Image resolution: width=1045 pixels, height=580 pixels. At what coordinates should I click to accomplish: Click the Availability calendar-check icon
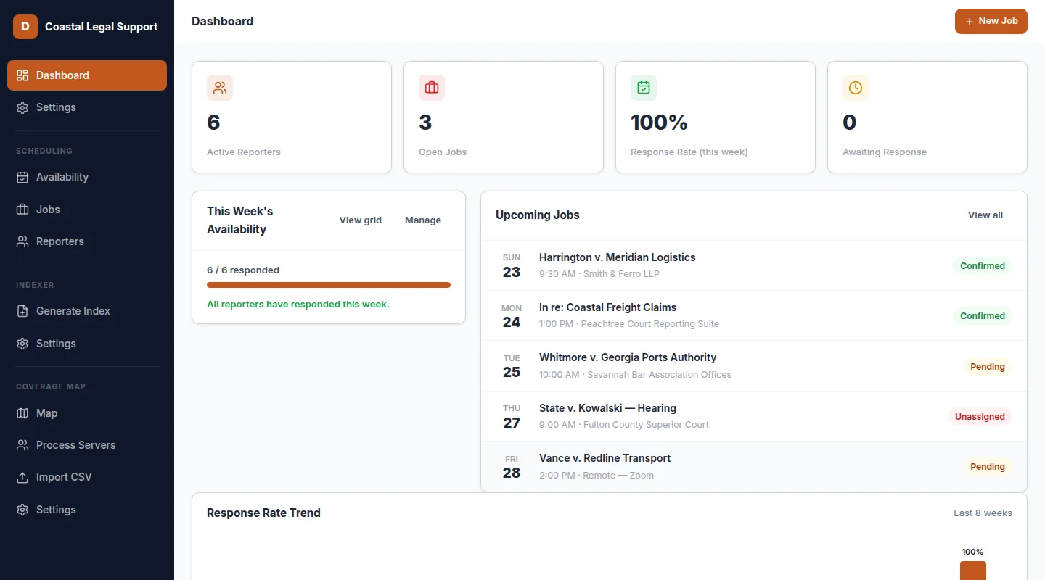[x=22, y=177]
